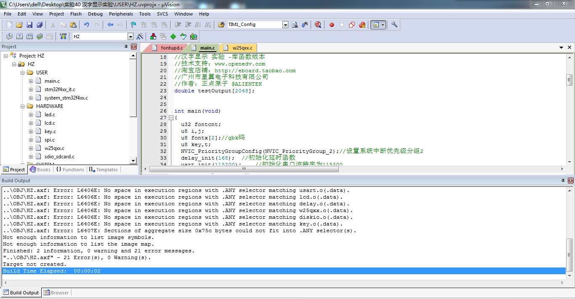Viewport: 575px width, 299px height.
Task: Open the Pack Installer icon
Action: click(193, 37)
